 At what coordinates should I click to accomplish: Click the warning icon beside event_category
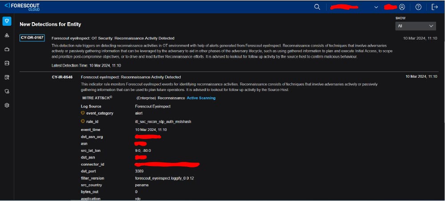(x=83, y=113)
